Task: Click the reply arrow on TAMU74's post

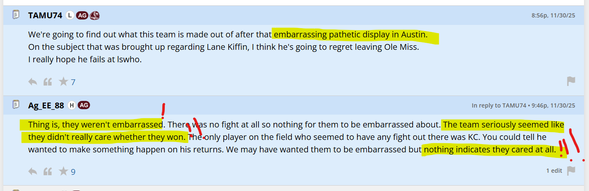Action: (33, 82)
